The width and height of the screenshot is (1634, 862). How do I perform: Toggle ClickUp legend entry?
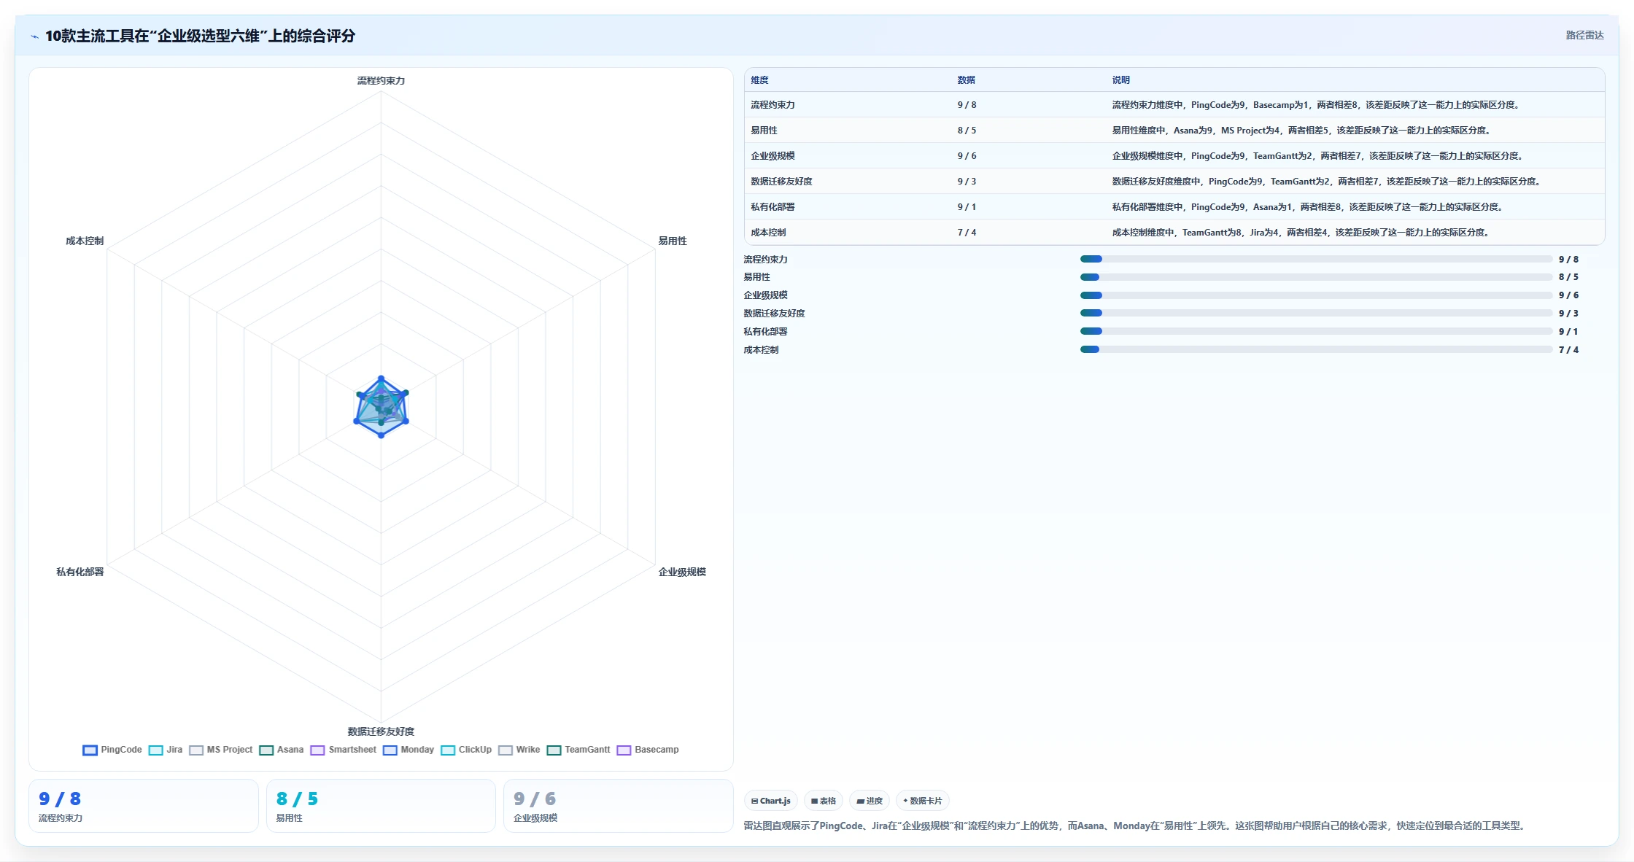[466, 750]
